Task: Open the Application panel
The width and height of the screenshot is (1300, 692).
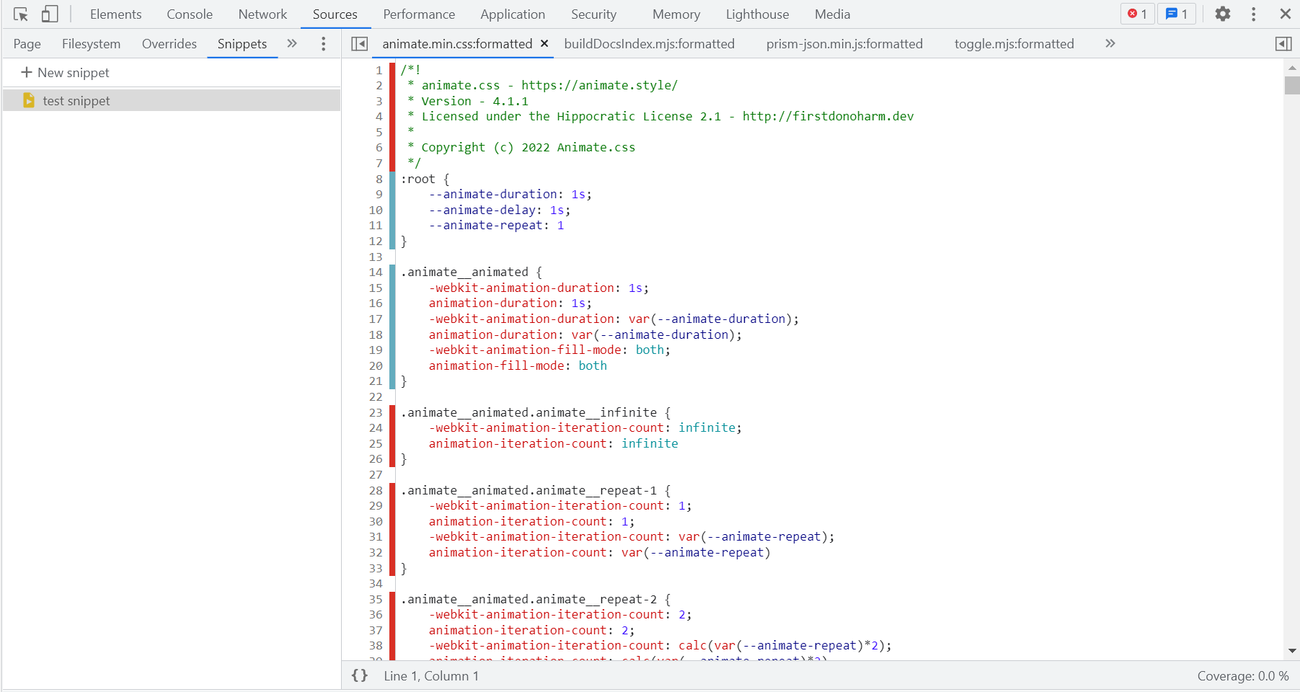Action: pyautogui.click(x=513, y=14)
